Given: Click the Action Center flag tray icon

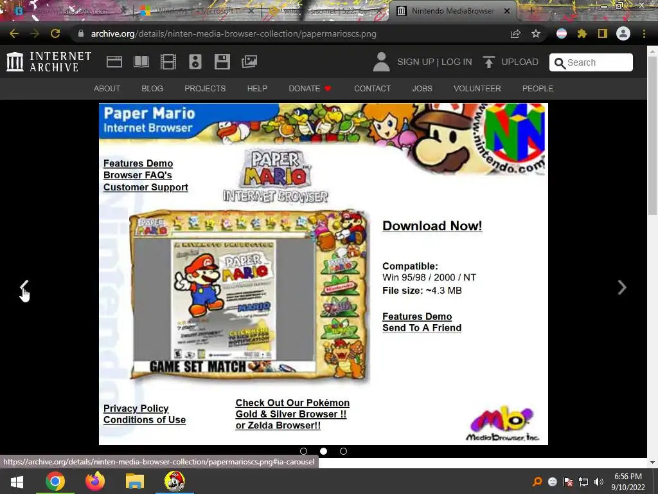Looking at the screenshot, I should coord(568,482).
